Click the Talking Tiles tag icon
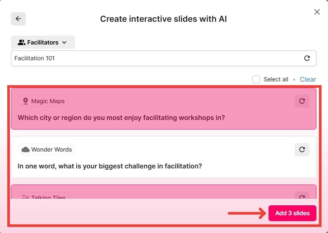Screen dimensions: 328x233 [x=25, y=197]
